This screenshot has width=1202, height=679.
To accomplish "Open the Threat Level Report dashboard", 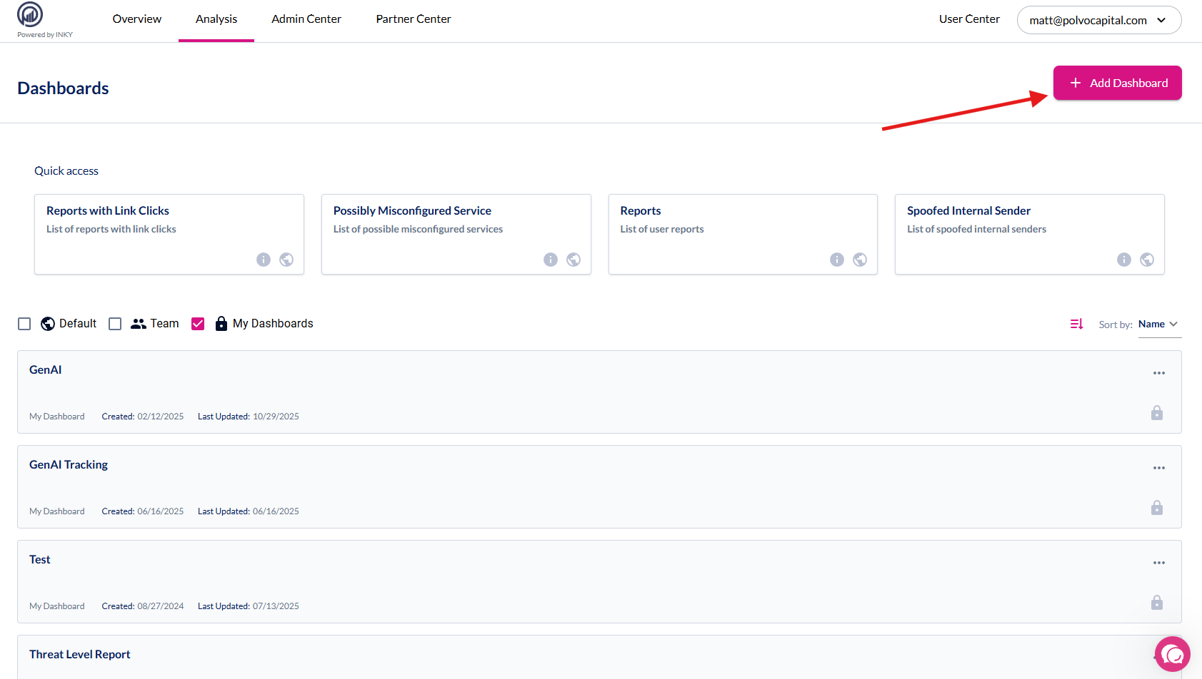I will click(599, 657).
